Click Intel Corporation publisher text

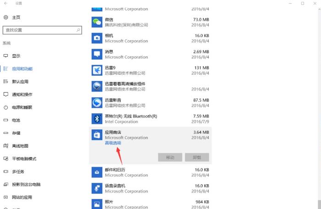[x=122, y=121]
